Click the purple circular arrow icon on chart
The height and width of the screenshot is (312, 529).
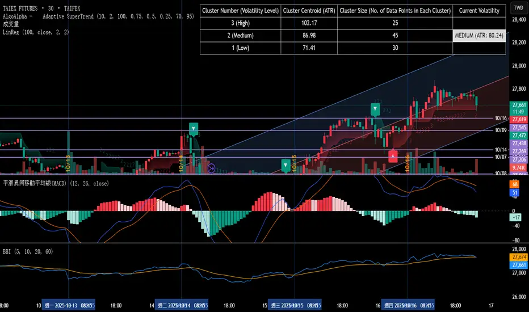coord(211,168)
